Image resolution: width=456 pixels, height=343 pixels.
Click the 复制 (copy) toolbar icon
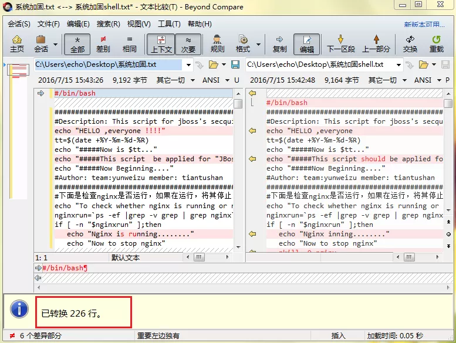[279, 45]
